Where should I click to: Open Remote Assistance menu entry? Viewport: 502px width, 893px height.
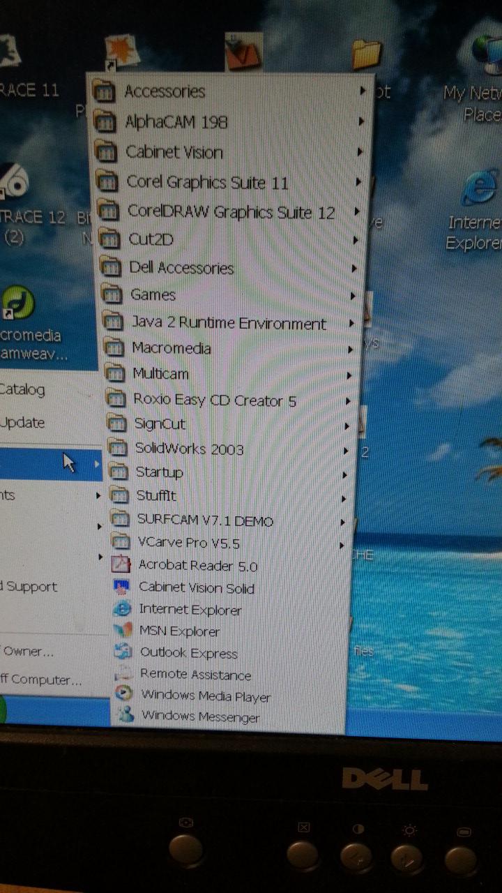pos(195,675)
